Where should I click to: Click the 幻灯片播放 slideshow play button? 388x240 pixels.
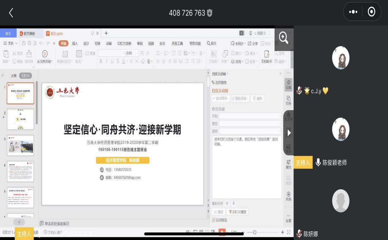(237, 212)
